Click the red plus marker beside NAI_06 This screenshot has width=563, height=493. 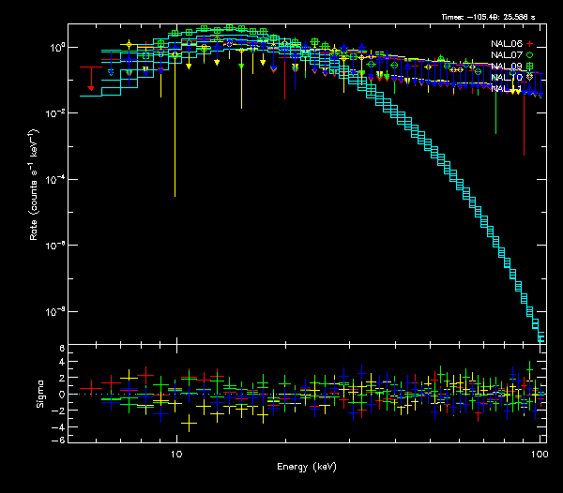click(529, 44)
